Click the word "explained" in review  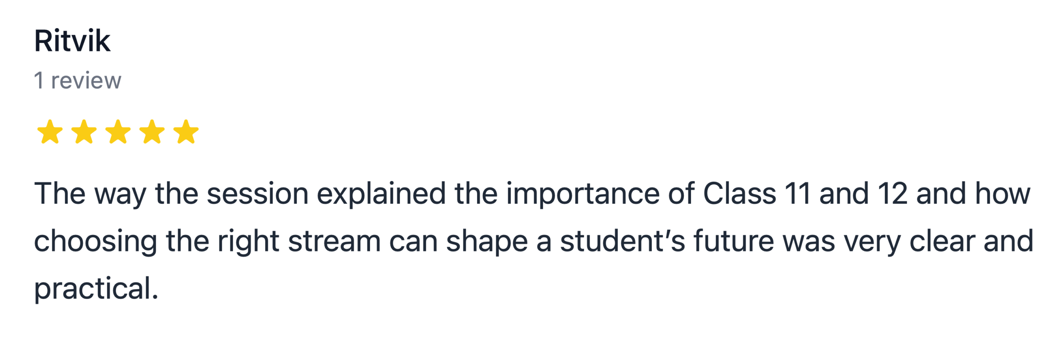(381, 193)
